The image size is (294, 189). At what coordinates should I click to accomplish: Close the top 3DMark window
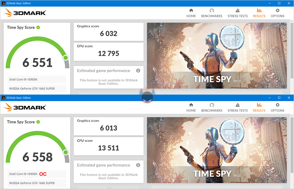[x=289, y=3]
